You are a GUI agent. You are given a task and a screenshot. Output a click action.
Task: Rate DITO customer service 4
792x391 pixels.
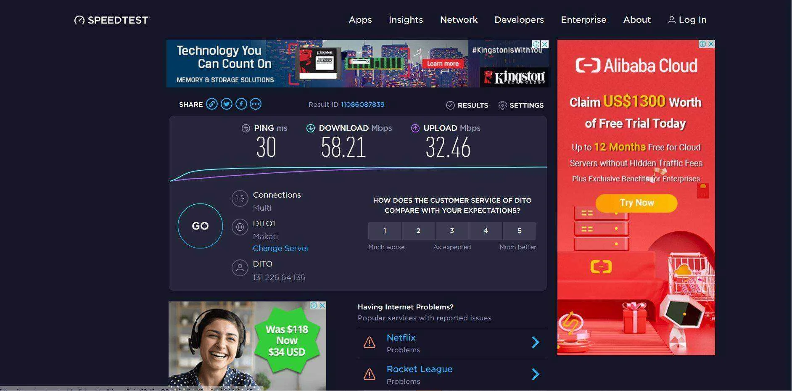486,231
